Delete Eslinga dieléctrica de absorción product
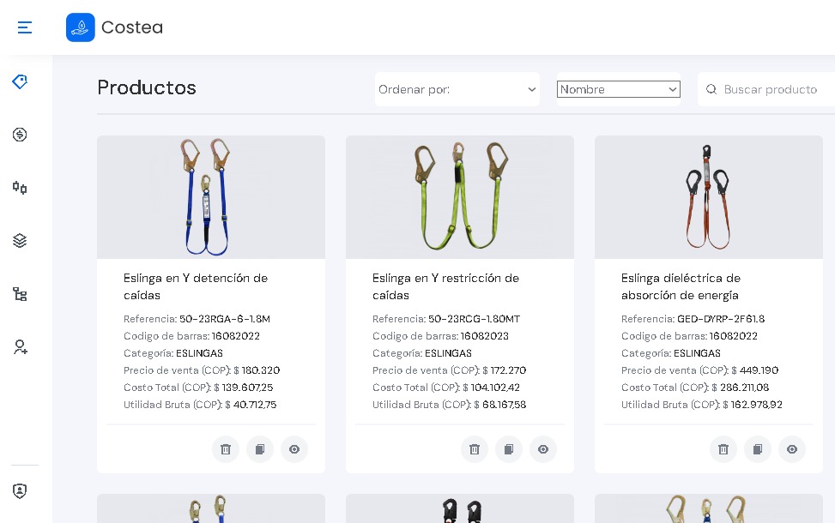Viewport: 835px width, 523px height. pyautogui.click(x=723, y=449)
